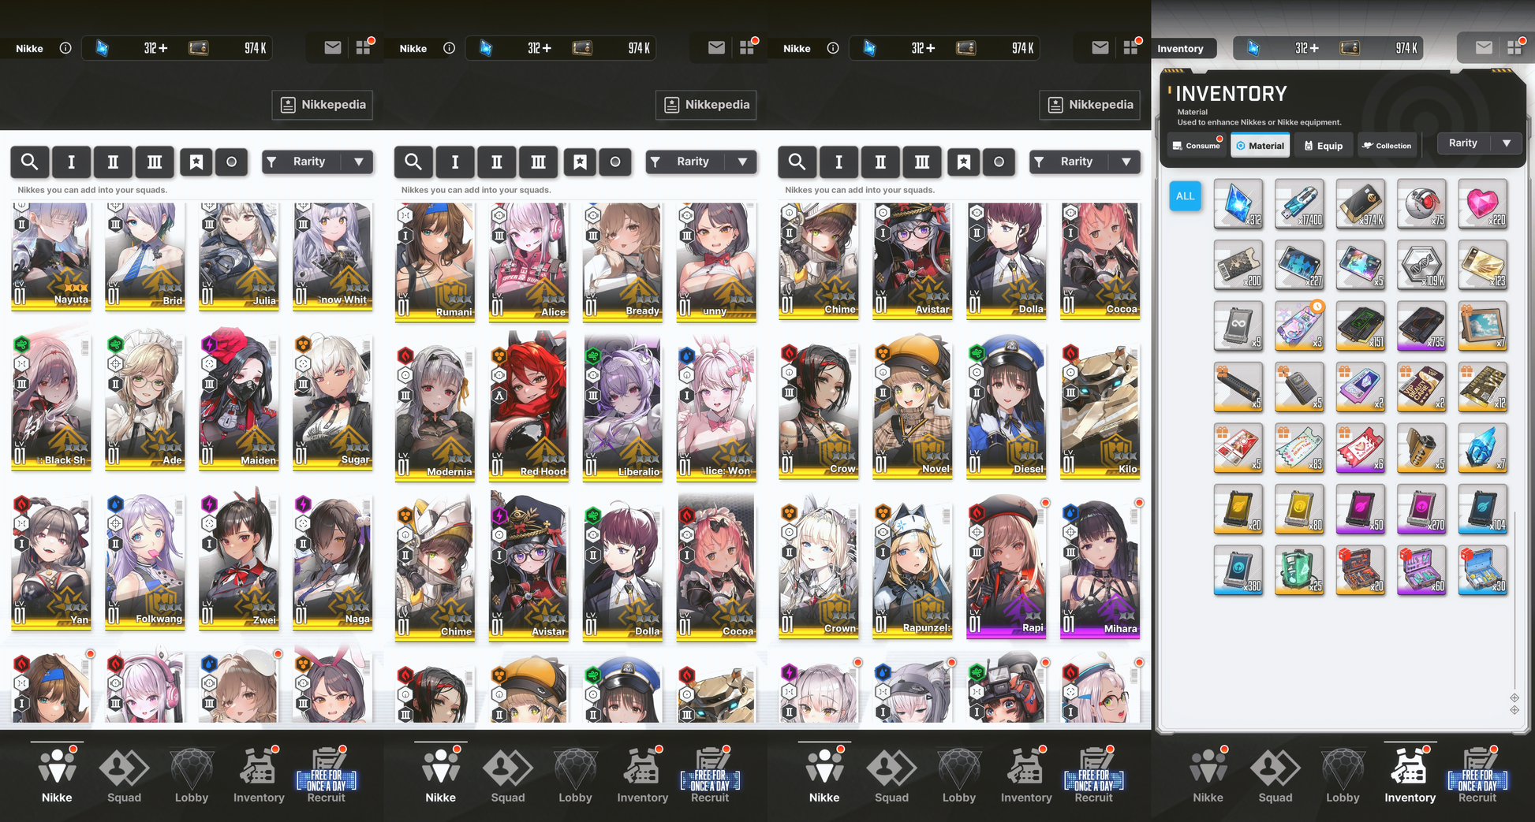Screen dimensions: 1535x822
Task: Click the down arrow next to Inventory's Rarity
Action: tap(1507, 143)
